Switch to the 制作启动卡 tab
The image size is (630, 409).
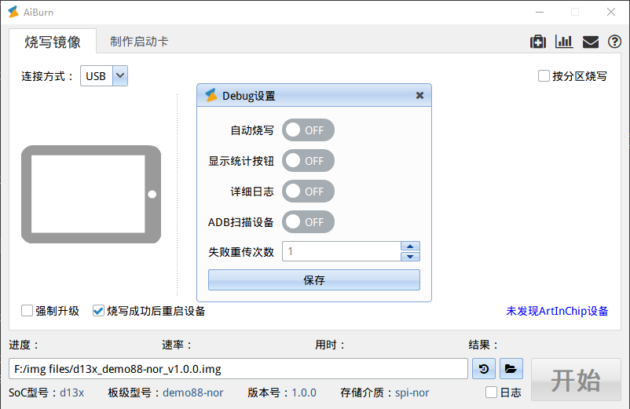pyautogui.click(x=139, y=42)
